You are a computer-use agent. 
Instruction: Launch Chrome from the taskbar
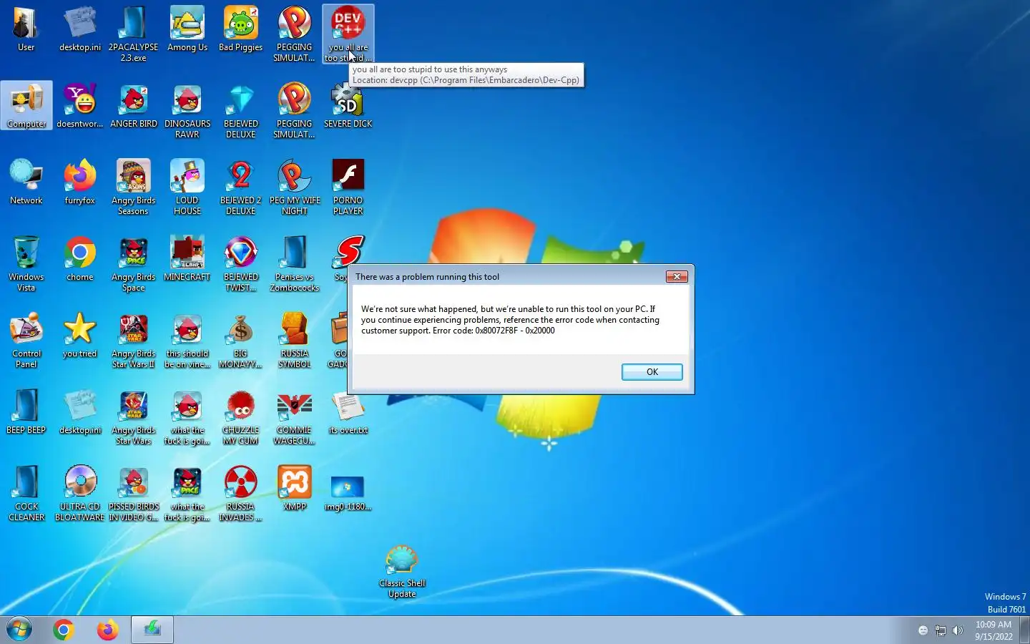pos(64,630)
